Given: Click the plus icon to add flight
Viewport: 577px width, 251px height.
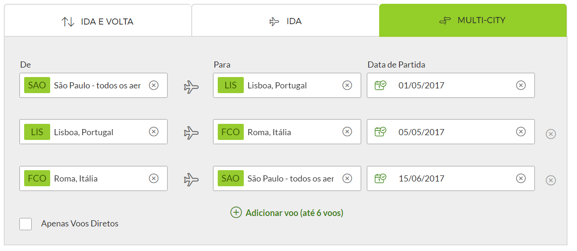Looking at the screenshot, I should [236, 213].
